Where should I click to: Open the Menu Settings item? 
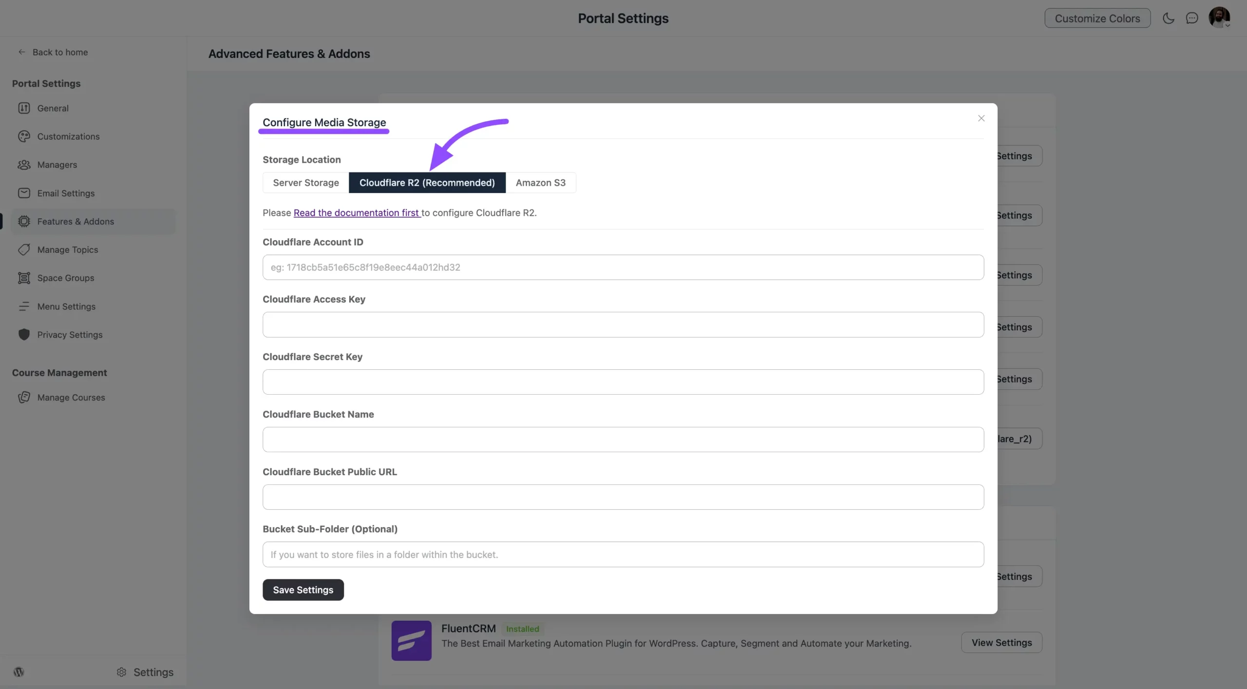(94, 306)
